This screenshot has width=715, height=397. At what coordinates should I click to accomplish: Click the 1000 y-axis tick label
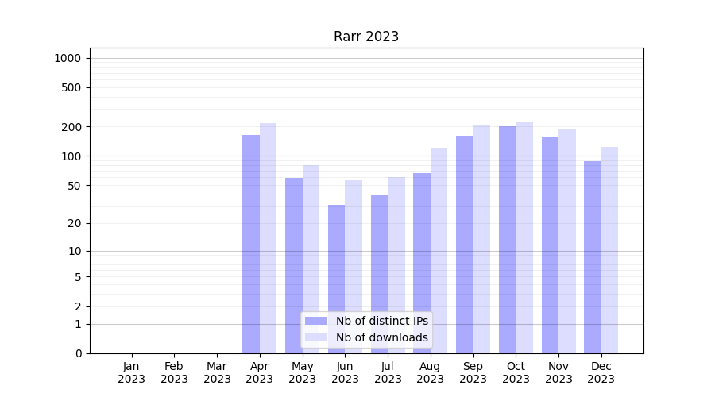(68, 58)
